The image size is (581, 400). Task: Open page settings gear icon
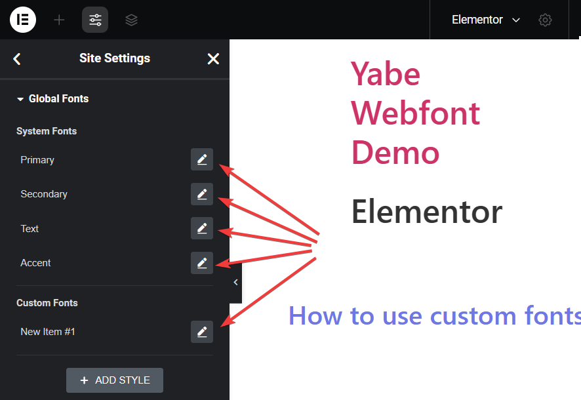click(545, 20)
